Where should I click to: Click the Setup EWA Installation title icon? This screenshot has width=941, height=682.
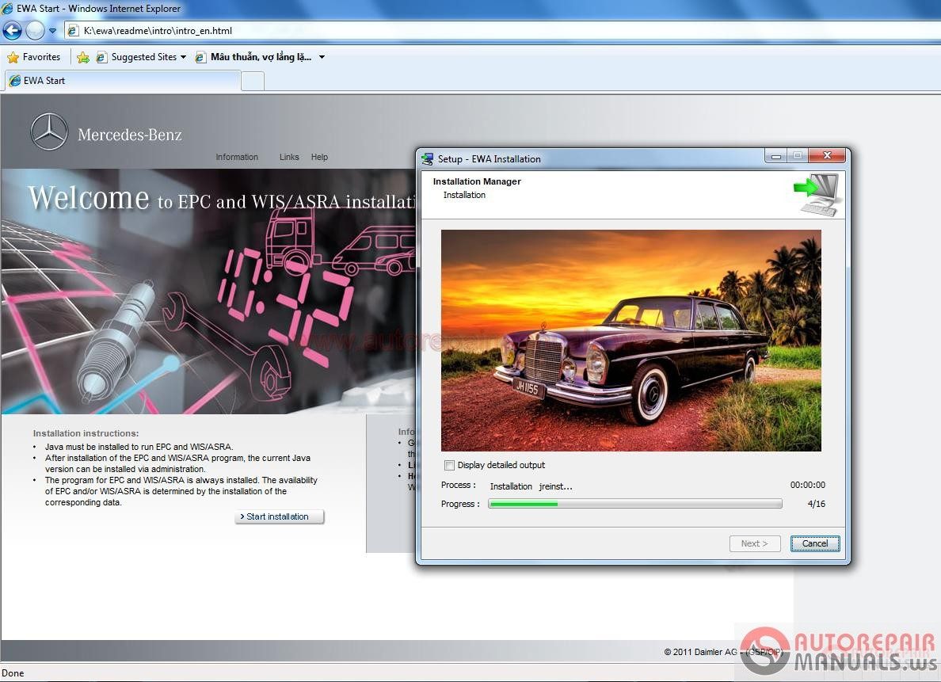tap(427, 158)
